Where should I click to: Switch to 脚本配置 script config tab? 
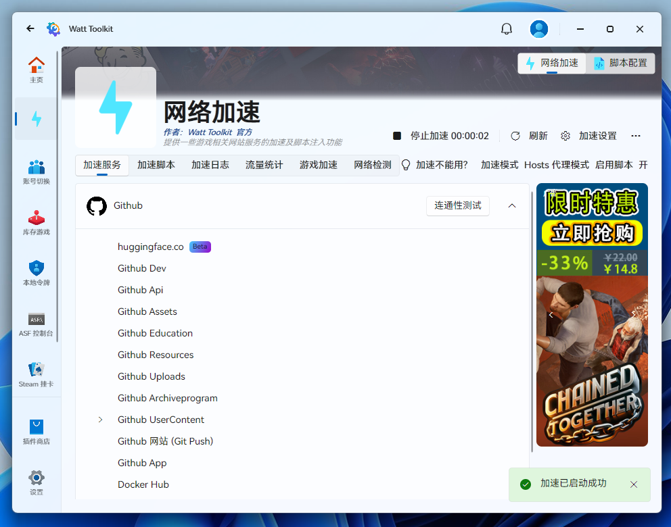[620, 64]
